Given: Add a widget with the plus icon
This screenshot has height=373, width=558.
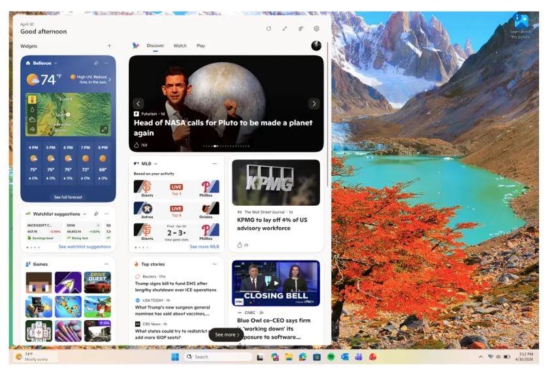Looking at the screenshot, I should tap(109, 46).
